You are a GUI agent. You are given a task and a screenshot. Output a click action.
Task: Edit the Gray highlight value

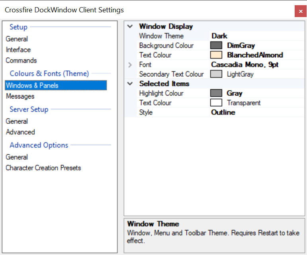point(235,93)
